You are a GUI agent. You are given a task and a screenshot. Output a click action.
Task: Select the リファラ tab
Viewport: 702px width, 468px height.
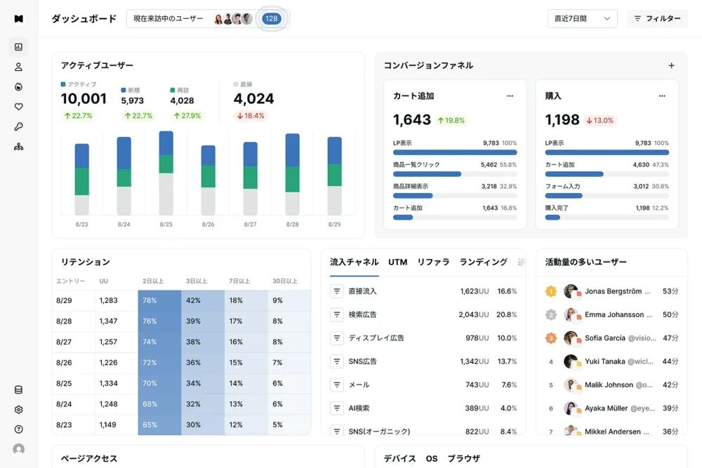433,262
